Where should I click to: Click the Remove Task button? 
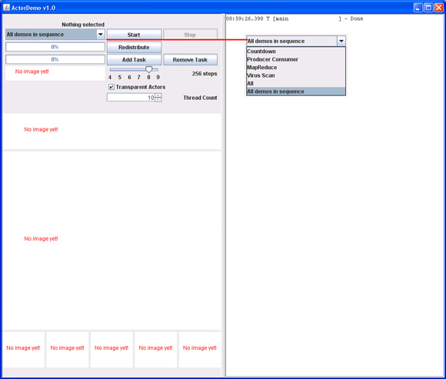(190, 60)
